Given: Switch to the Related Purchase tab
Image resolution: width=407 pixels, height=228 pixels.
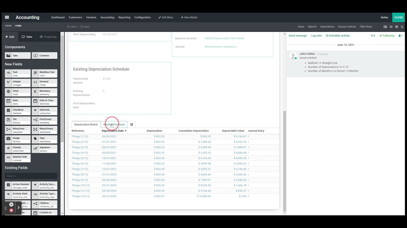Looking at the screenshot, I should tap(114, 124).
